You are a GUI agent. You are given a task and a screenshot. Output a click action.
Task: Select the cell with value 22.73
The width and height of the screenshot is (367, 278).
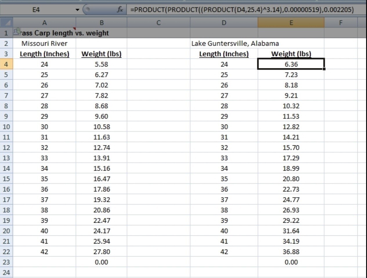coord(291,189)
